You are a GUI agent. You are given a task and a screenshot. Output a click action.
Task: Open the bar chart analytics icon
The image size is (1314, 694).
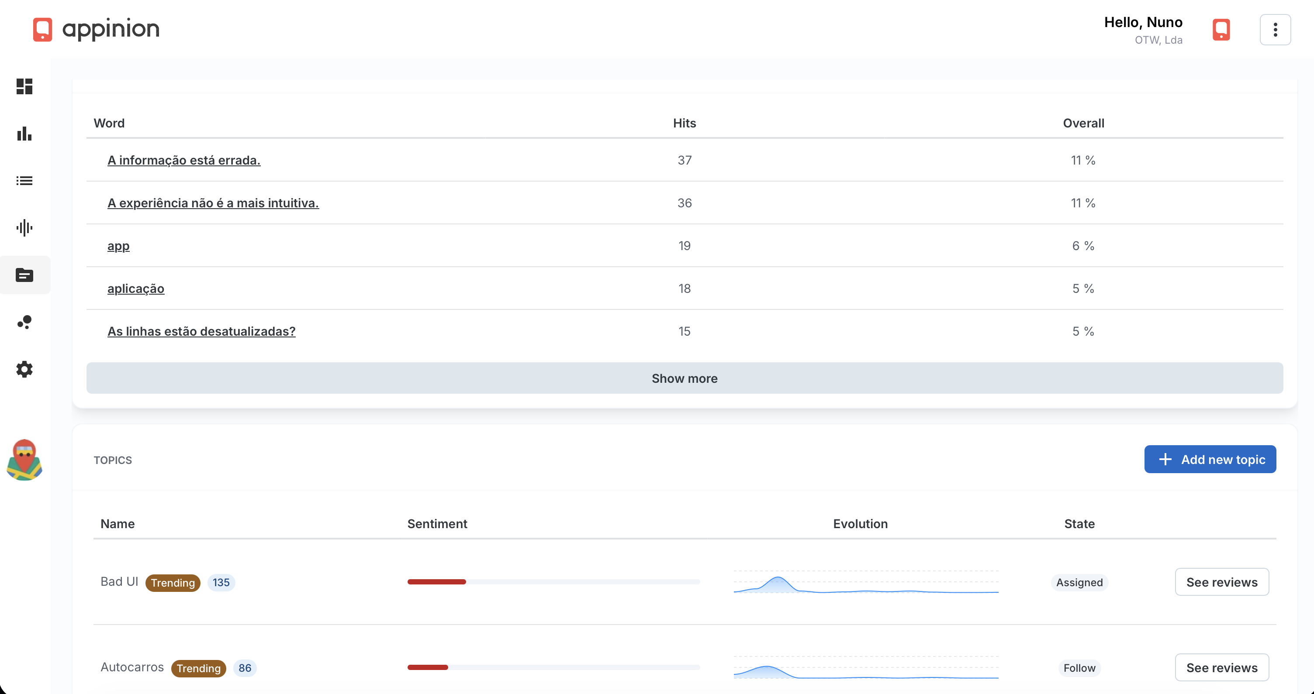[x=24, y=134]
